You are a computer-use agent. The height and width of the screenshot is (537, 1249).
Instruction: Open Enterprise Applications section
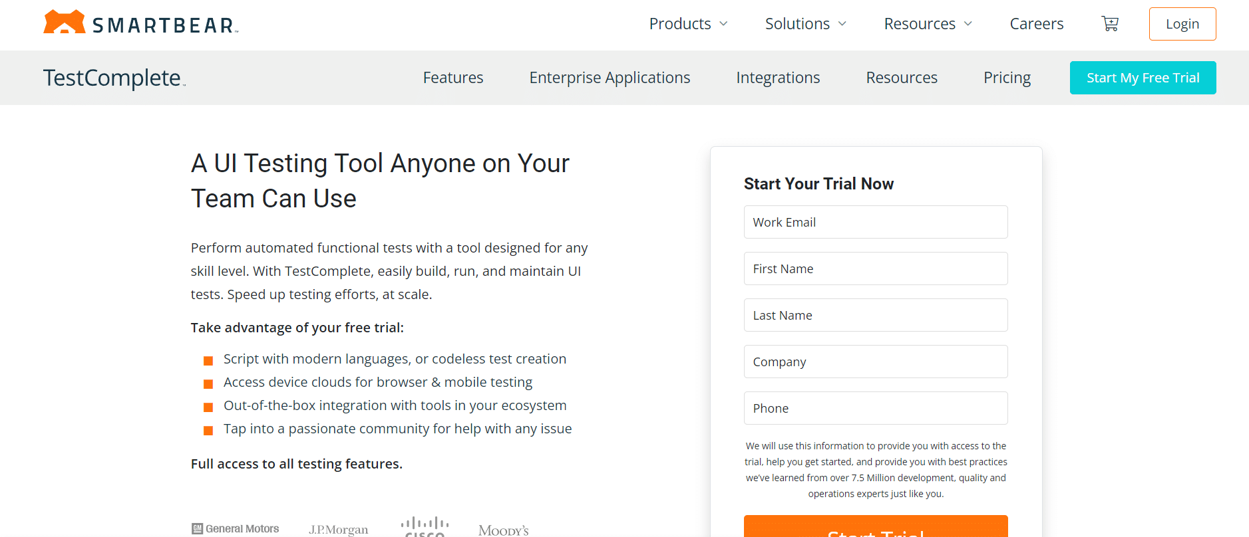610,78
